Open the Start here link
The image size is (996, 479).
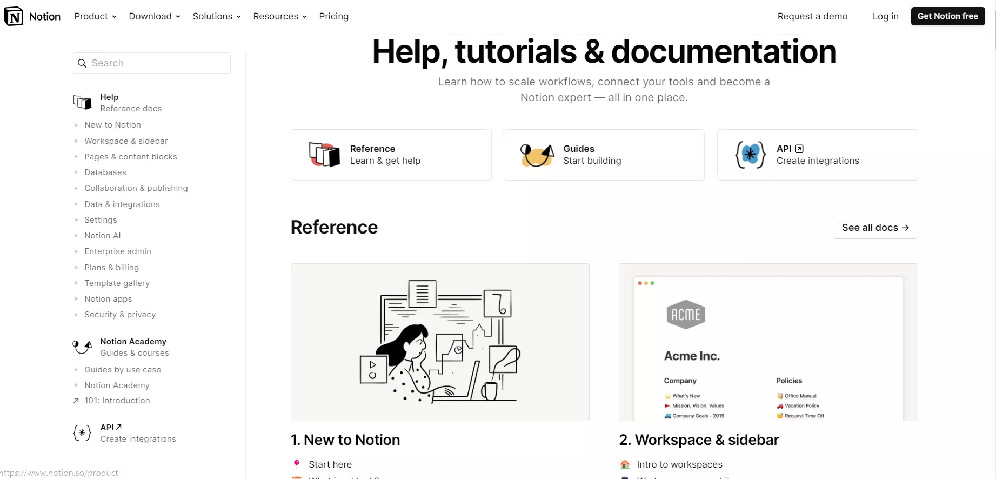point(330,464)
